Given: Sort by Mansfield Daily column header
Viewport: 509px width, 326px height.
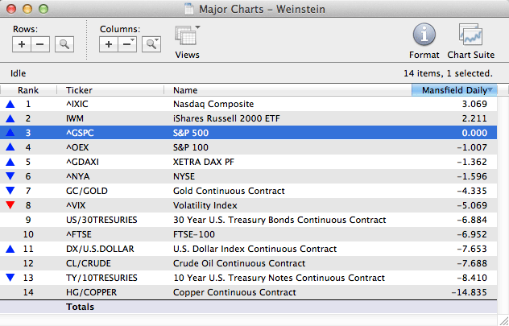Looking at the screenshot, I should [454, 90].
